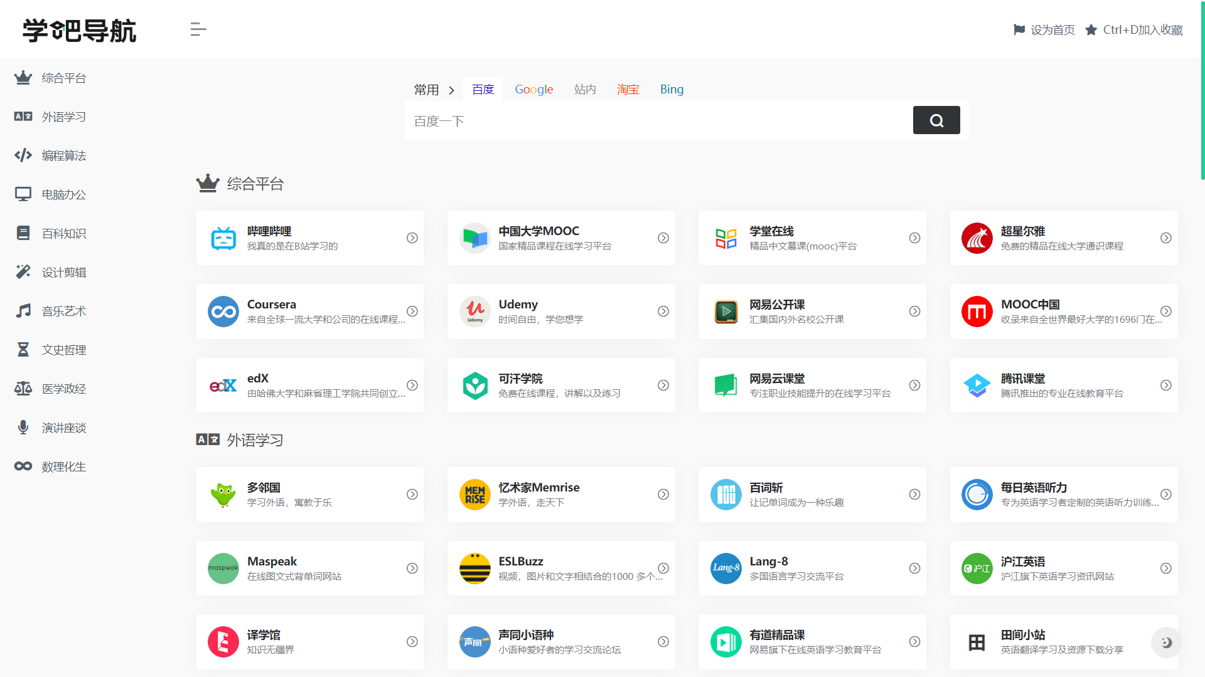Select the 设计剪辑 sidebar icon
This screenshot has width=1205, height=677.
click(x=23, y=271)
